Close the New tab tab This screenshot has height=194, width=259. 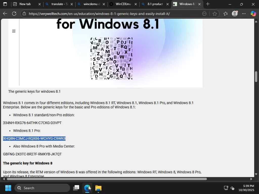(x=39, y=4)
